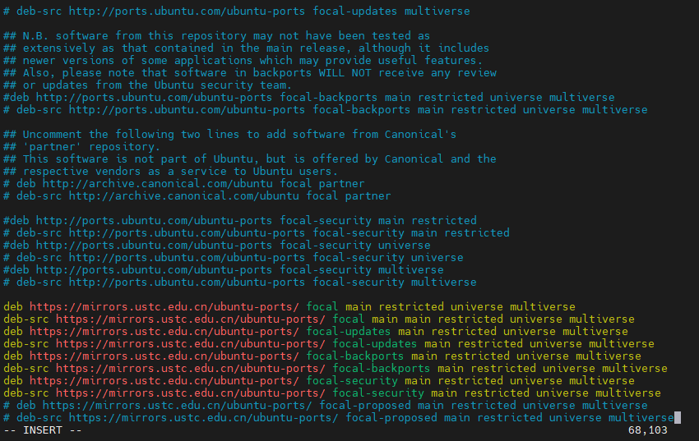Click "focal-proposed" on the commented "# deb" USTC line
The height and width of the screenshot is (441, 699).
365,406
